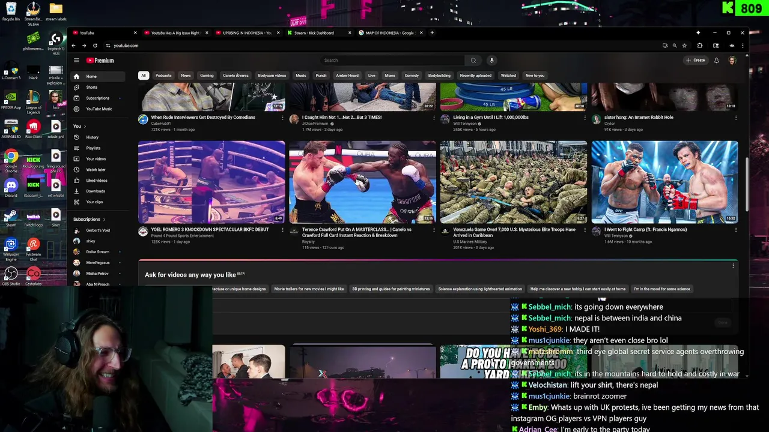Reload the page with the refresh icon
The width and height of the screenshot is (769, 432).
tap(95, 46)
